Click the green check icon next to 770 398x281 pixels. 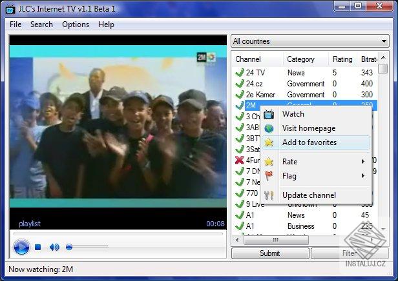[239, 193]
